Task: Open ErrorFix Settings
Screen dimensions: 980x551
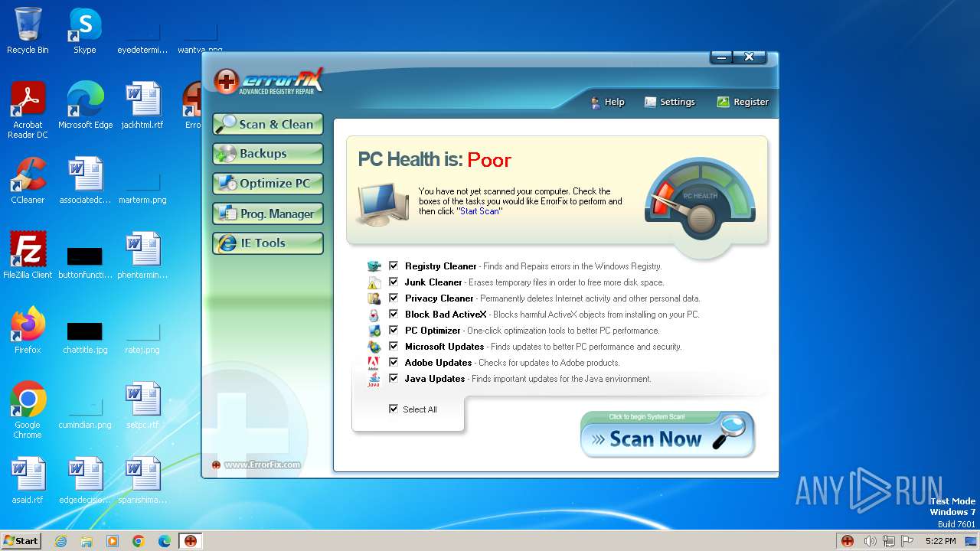Action: [x=670, y=102]
